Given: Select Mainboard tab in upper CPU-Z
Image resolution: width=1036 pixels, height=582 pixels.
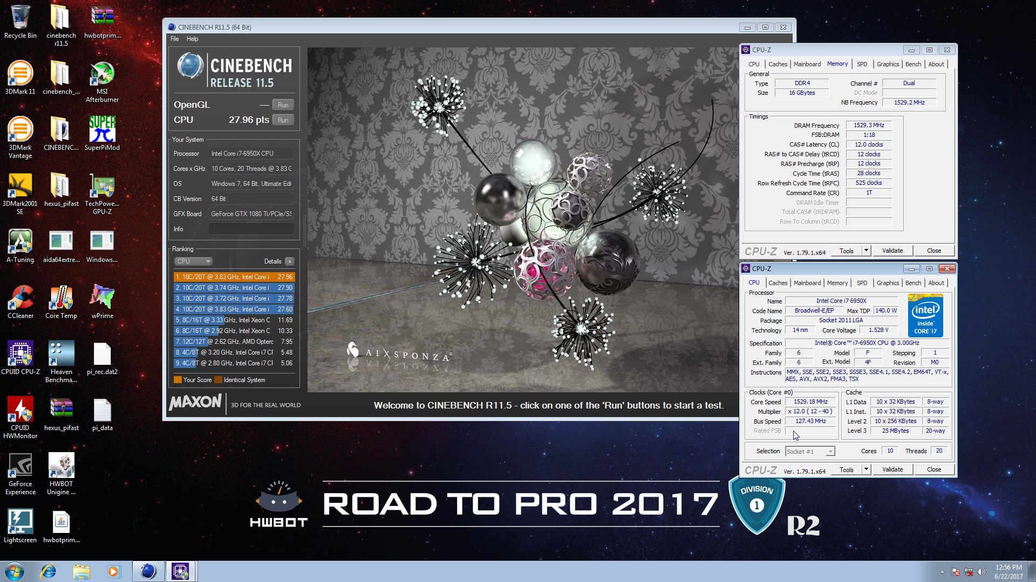Looking at the screenshot, I should click(x=807, y=64).
